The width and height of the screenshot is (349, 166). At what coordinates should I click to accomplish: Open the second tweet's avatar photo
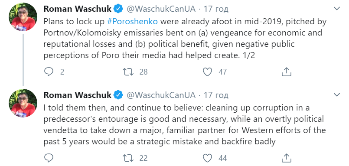tap(23, 103)
